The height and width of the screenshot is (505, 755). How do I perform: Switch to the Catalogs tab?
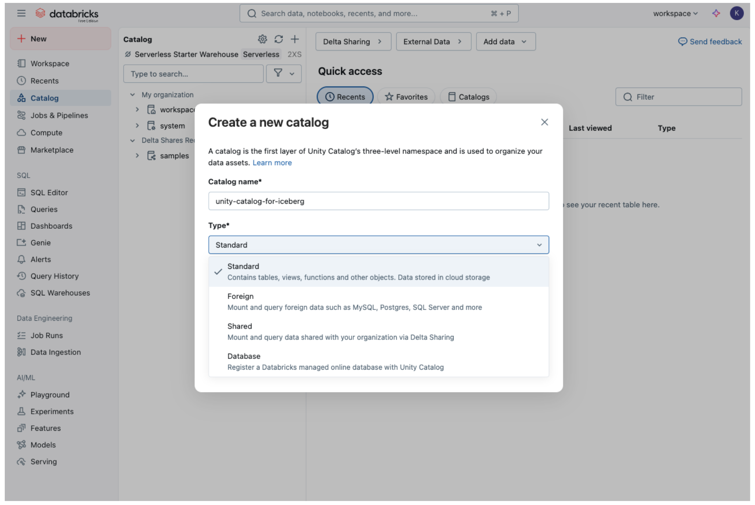pyautogui.click(x=468, y=96)
